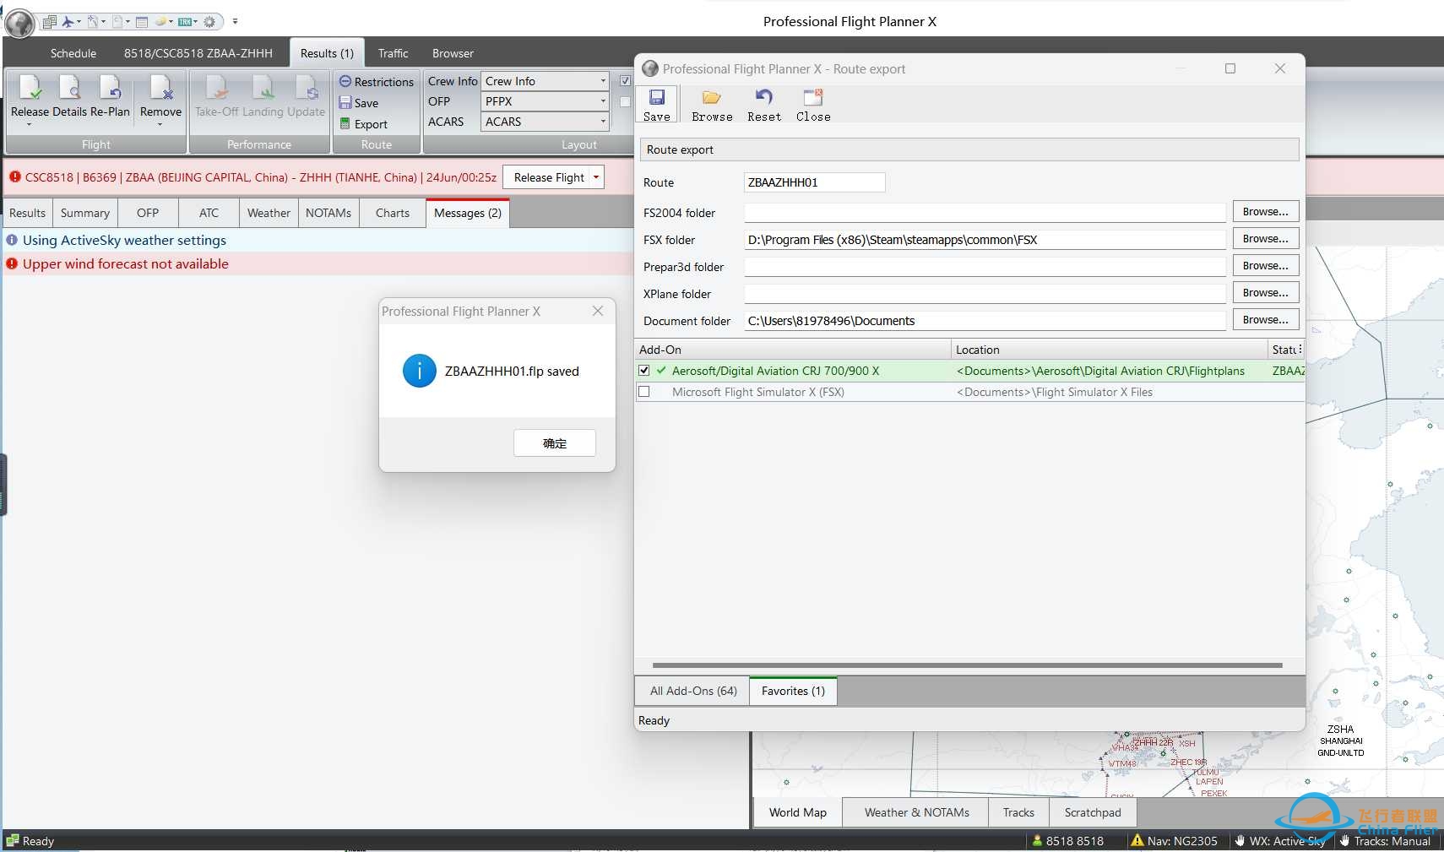
Task: Toggle the unchecked Layout checkbox beside OFP
Action: 625,101
